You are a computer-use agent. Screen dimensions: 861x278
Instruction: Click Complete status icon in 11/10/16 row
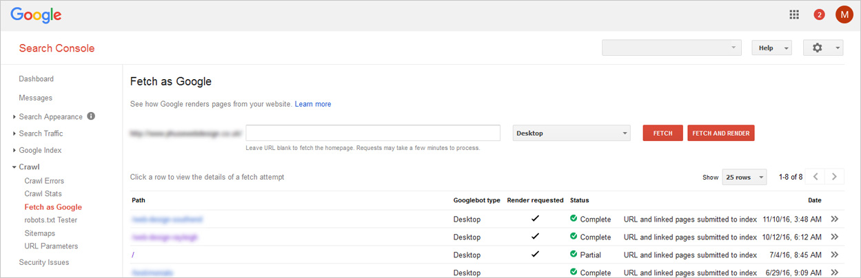click(x=574, y=219)
